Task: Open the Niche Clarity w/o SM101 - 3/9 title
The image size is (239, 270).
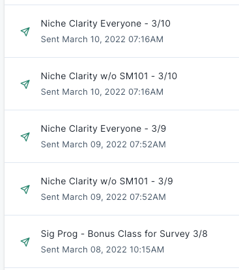Action: (107, 181)
